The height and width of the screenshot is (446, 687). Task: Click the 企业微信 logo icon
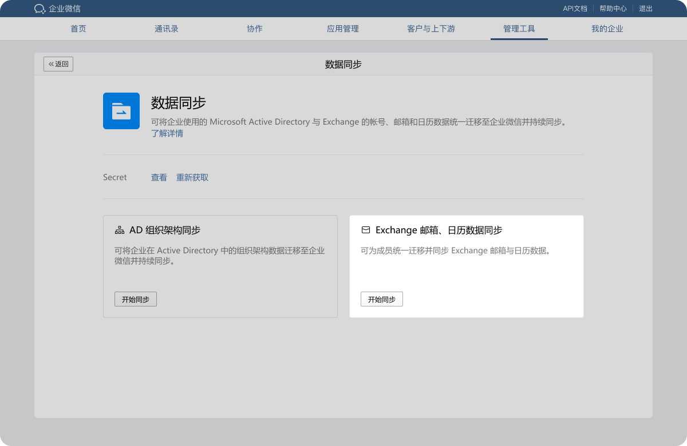click(x=40, y=9)
